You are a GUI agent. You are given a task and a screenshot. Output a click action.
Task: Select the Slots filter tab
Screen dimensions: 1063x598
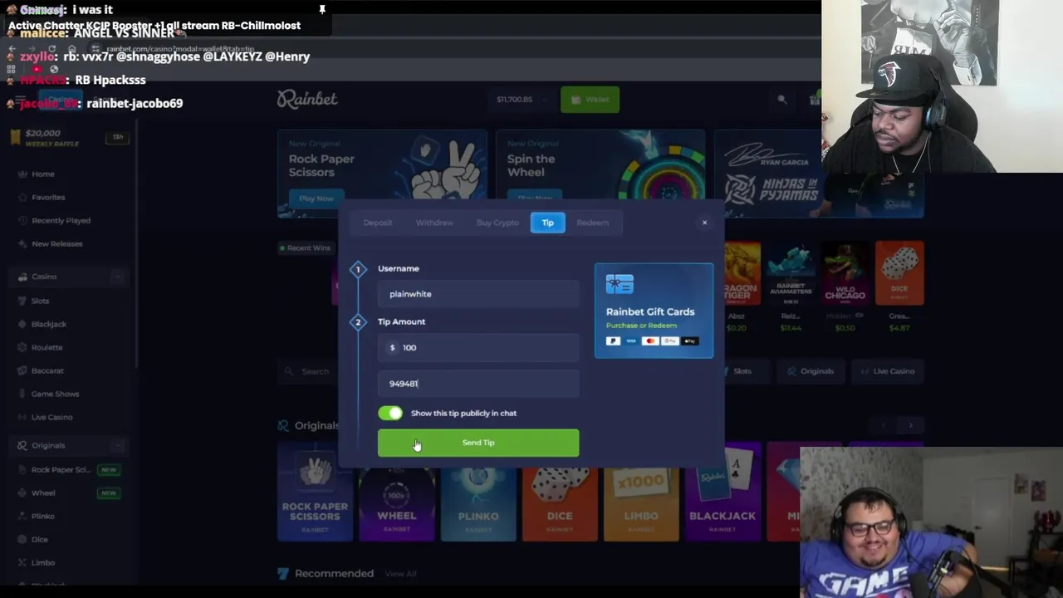[741, 371]
